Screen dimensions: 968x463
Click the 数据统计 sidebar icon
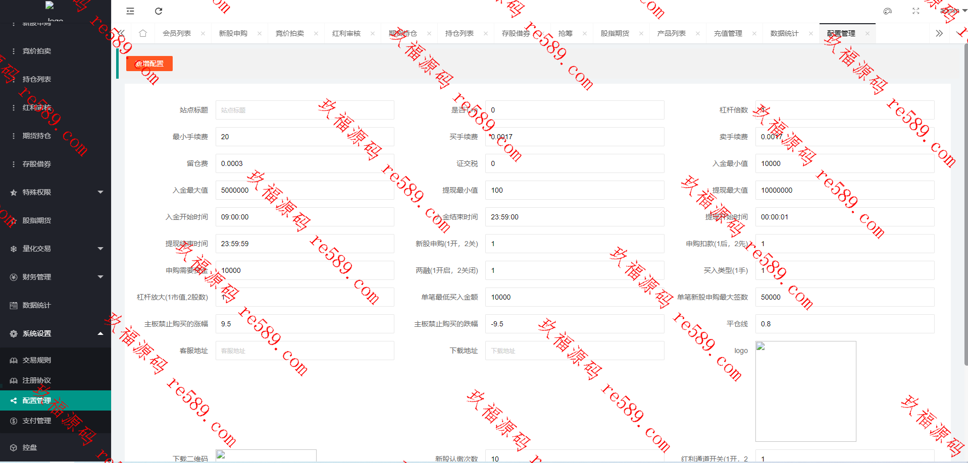tap(14, 305)
